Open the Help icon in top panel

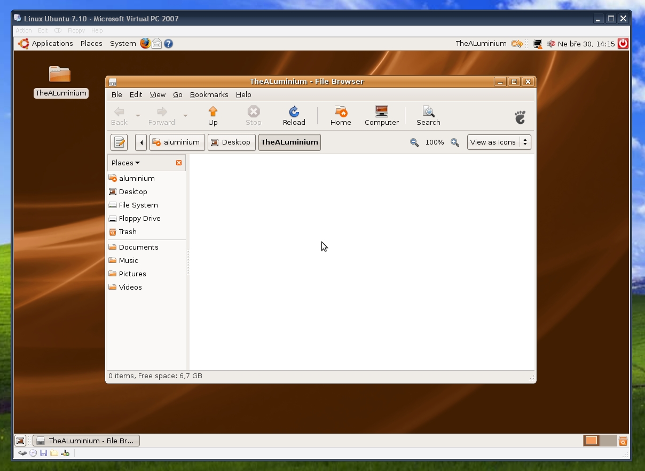point(168,44)
